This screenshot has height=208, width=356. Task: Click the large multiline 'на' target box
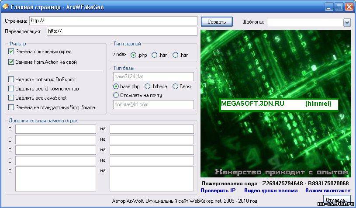tap(152, 179)
